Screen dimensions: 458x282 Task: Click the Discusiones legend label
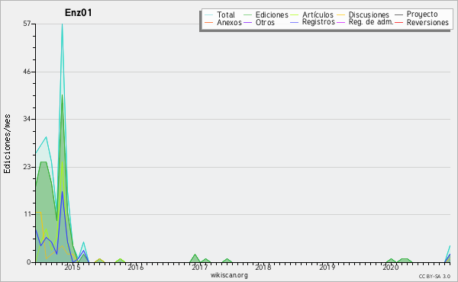(369, 14)
